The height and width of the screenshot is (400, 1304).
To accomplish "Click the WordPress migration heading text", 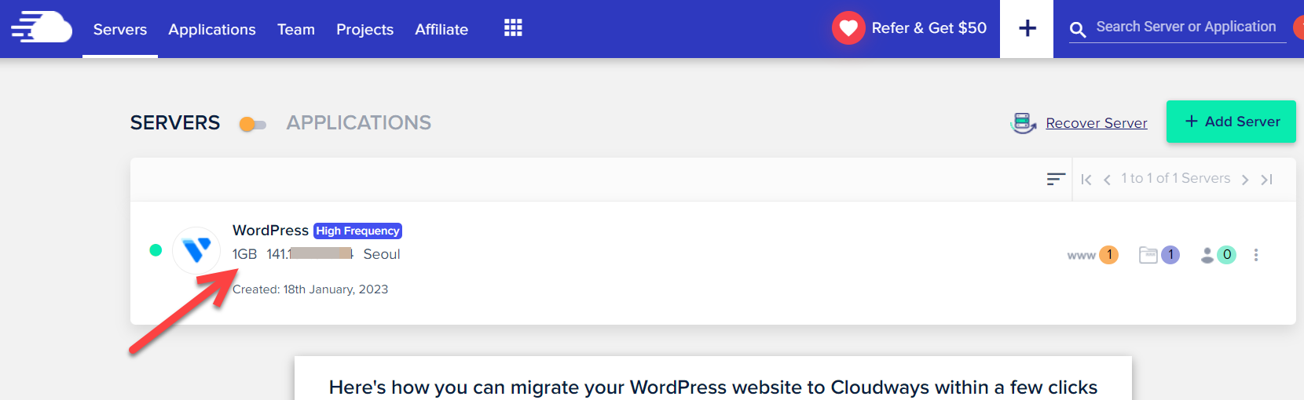I will pyautogui.click(x=713, y=387).
